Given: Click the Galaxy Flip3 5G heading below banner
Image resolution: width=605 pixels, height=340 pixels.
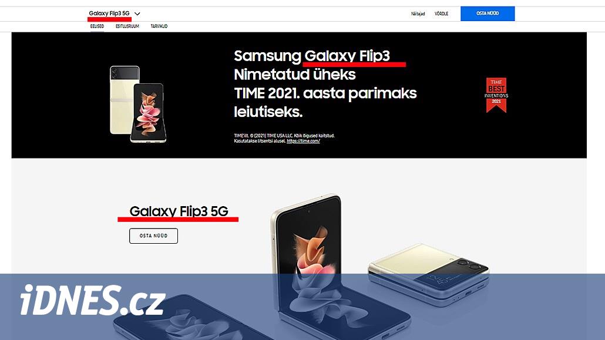Looking at the screenshot, I should click(179, 211).
